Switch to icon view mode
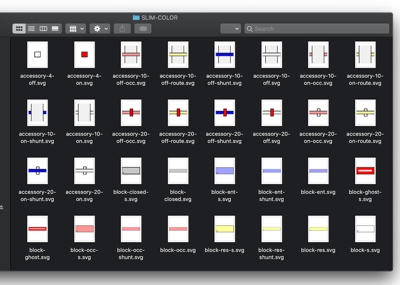400x285 pixels. (x=19, y=29)
